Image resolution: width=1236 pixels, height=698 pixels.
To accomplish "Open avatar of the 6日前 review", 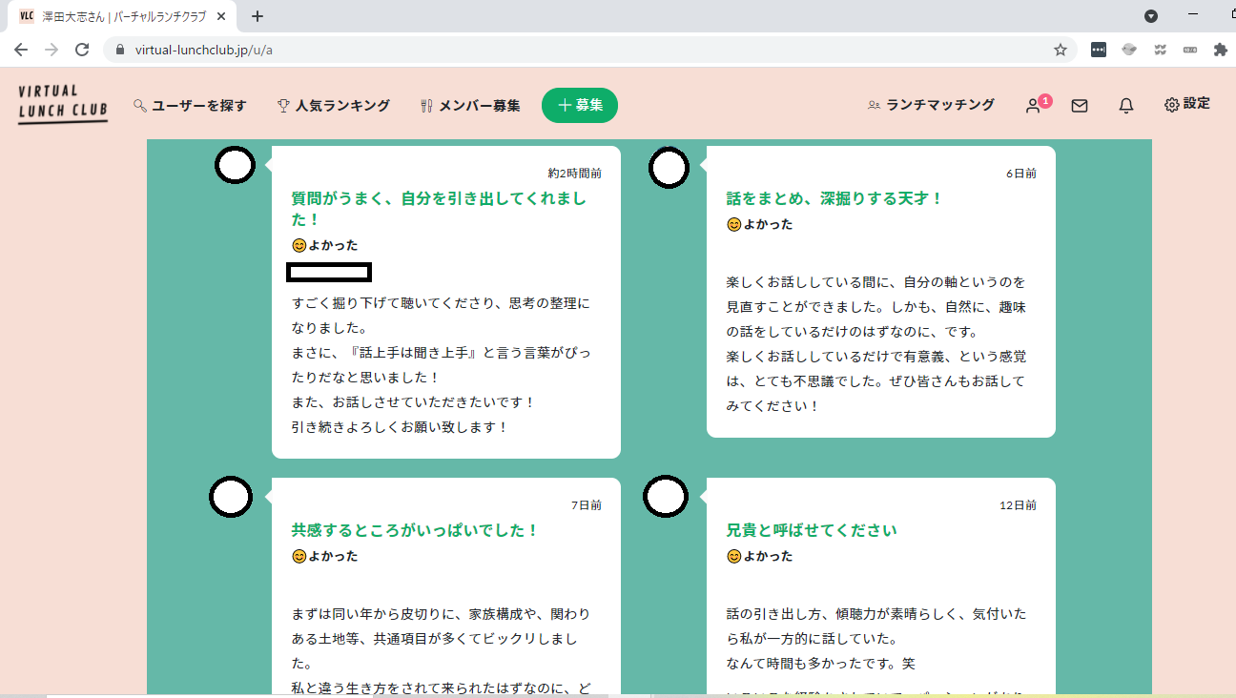I will (x=669, y=168).
